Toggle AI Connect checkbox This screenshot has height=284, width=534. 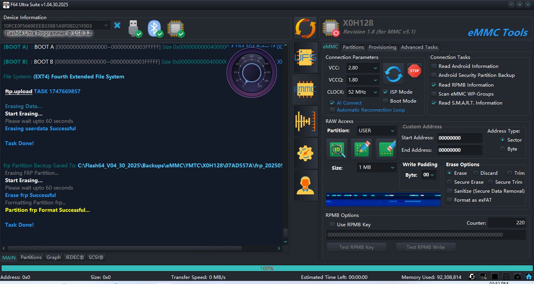click(332, 103)
